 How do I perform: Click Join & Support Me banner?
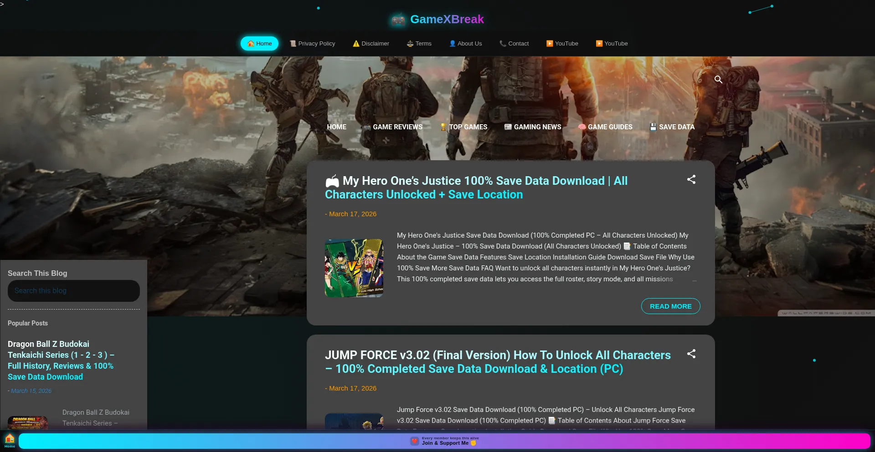click(x=445, y=441)
